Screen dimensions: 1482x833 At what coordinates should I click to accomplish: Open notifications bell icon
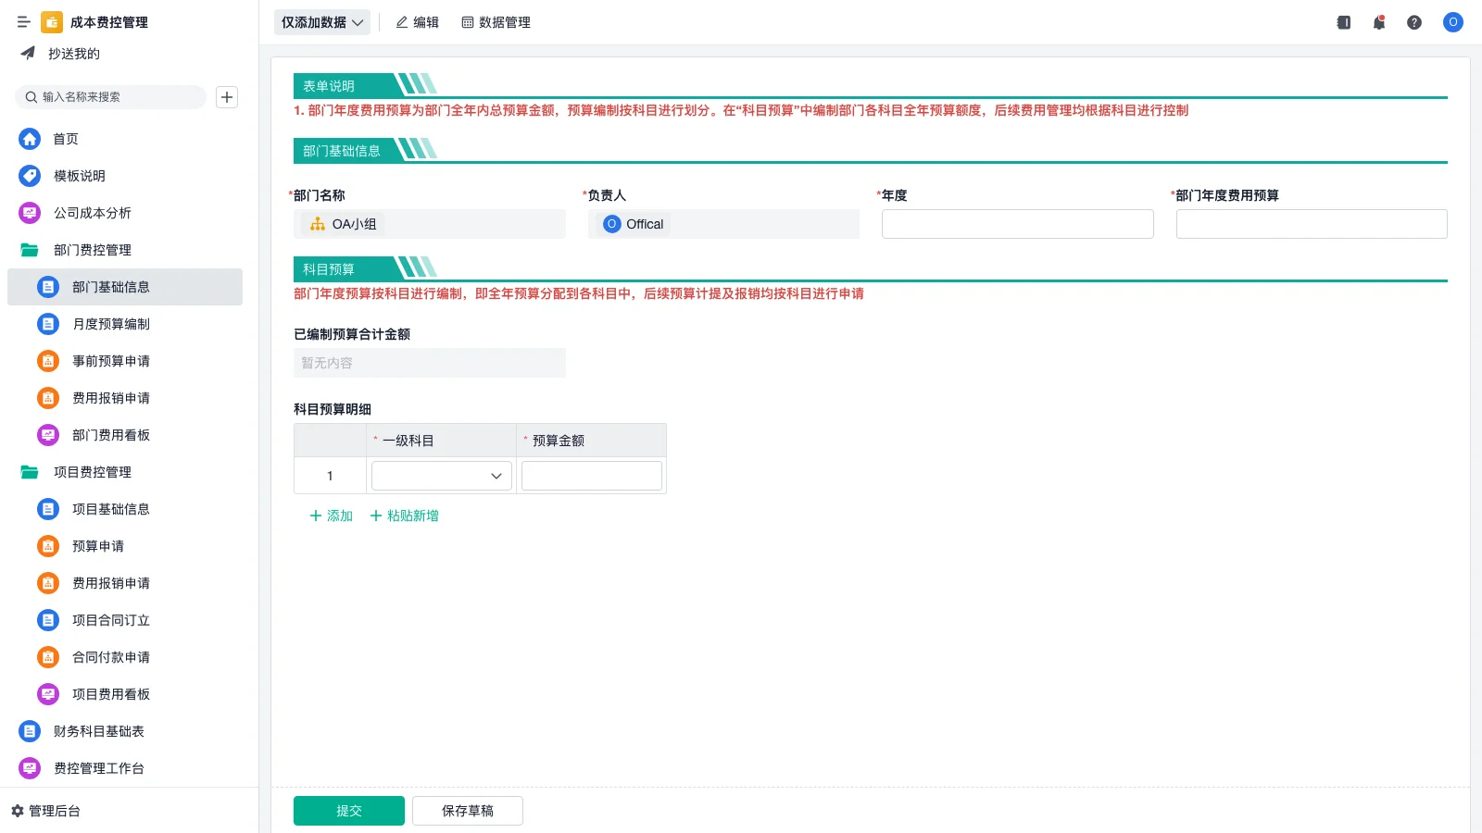click(1379, 22)
